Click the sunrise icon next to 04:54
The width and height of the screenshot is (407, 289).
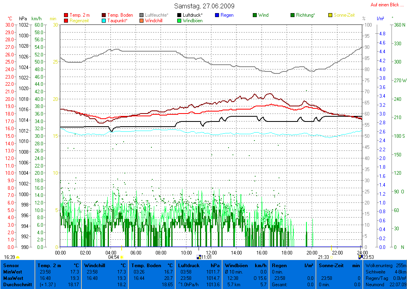(x=122, y=257)
